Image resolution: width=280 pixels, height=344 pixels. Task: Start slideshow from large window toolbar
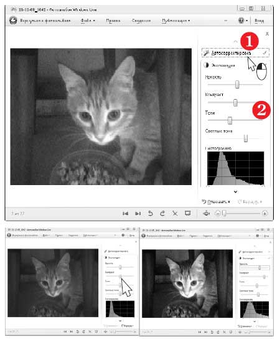[x=188, y=213]
